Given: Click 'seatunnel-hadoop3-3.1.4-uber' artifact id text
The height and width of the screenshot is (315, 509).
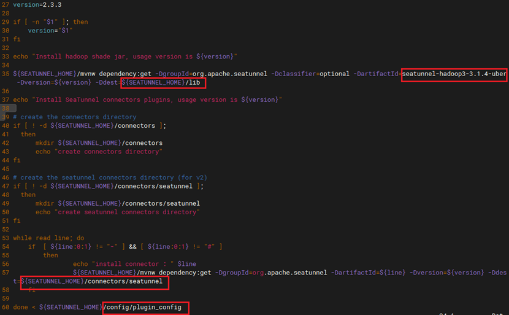Looking at the screenshot, I should [x=454, y=74].
